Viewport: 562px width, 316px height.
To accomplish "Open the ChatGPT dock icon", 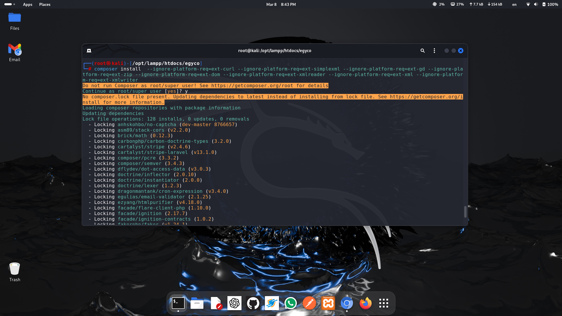I will (x=234, y=303).
